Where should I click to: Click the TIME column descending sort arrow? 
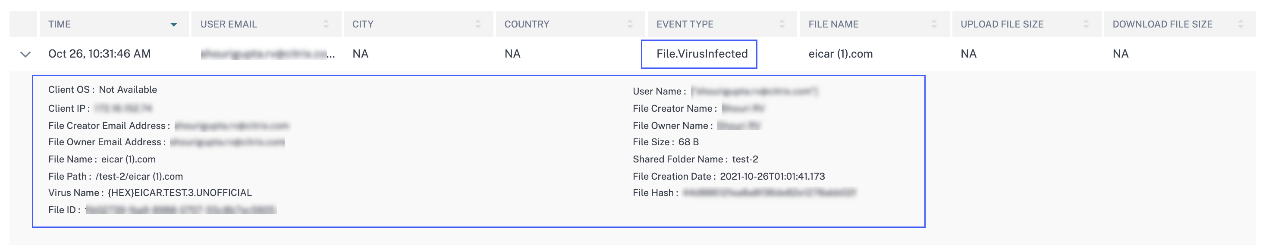pos(173,24)
